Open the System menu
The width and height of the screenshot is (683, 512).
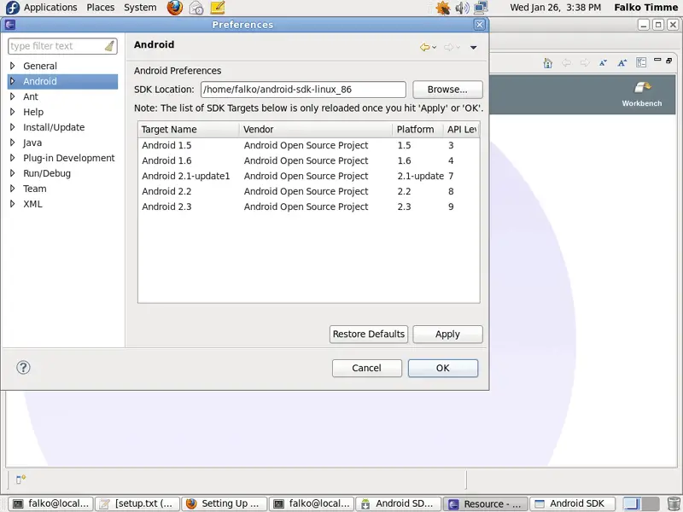(x=140, y=8)
